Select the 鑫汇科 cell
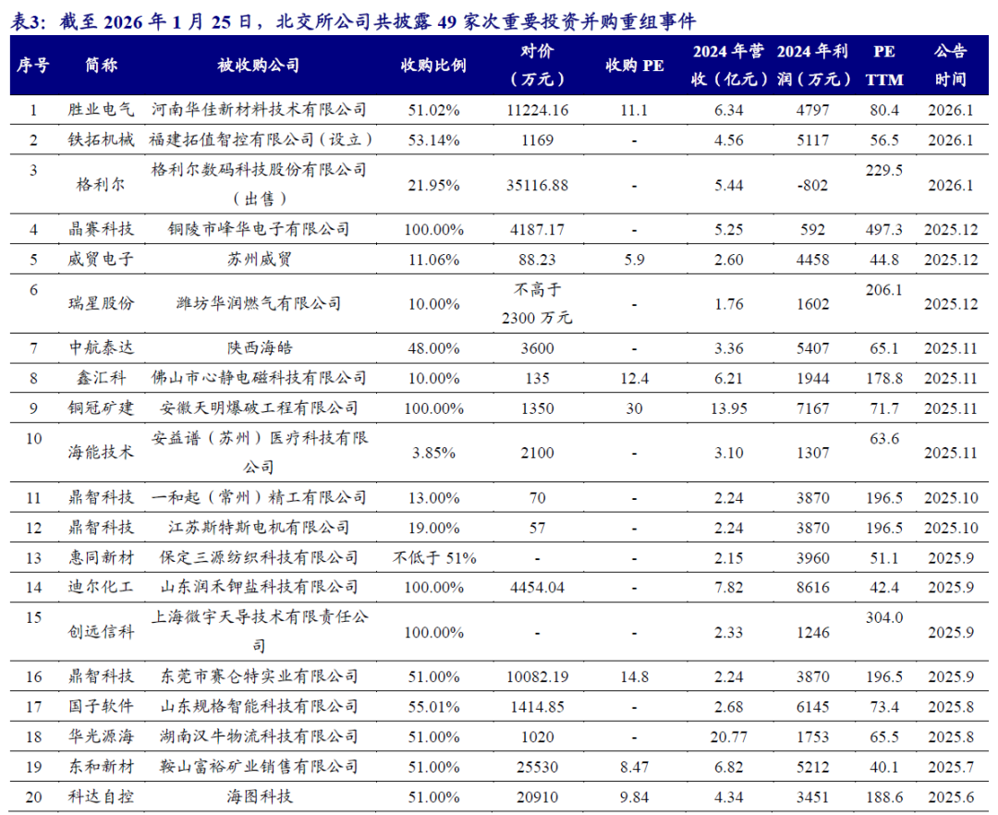This screenshot has height=815, width=998. pyautogui.click(x=102, y=378)
